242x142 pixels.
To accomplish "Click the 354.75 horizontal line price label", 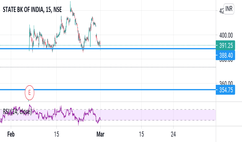I will point(225,90).
